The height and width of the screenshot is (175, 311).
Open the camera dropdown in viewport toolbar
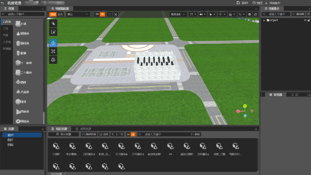click(x=203, y=14)
